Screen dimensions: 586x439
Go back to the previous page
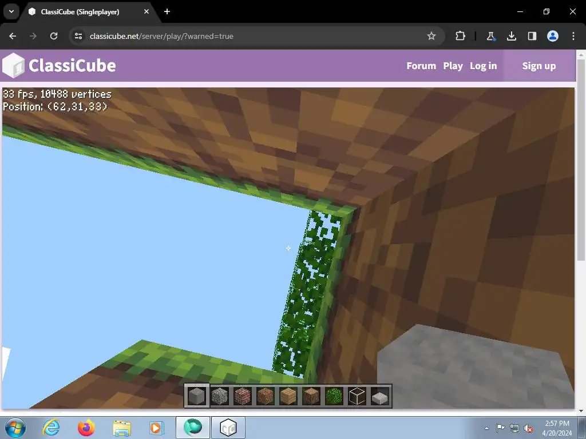pos(13,36)
